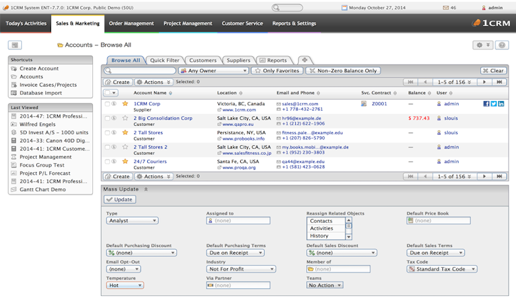Go to the first page in top pager
Viewport: 516px width, 298px height.
(x=410, y=82)
